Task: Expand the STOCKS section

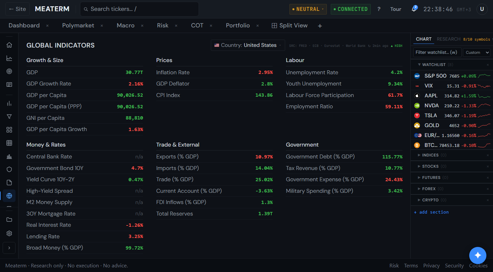Action: click(x=431, y=166)
